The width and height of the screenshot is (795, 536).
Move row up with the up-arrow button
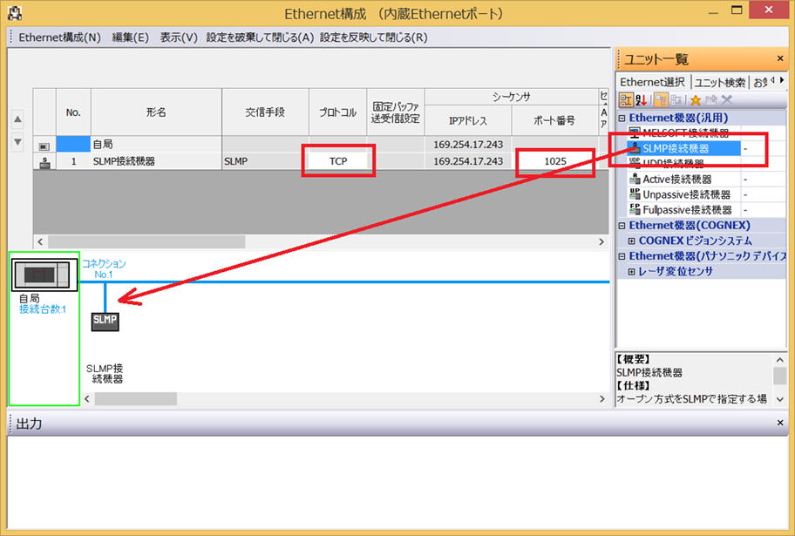pos(17,119)
